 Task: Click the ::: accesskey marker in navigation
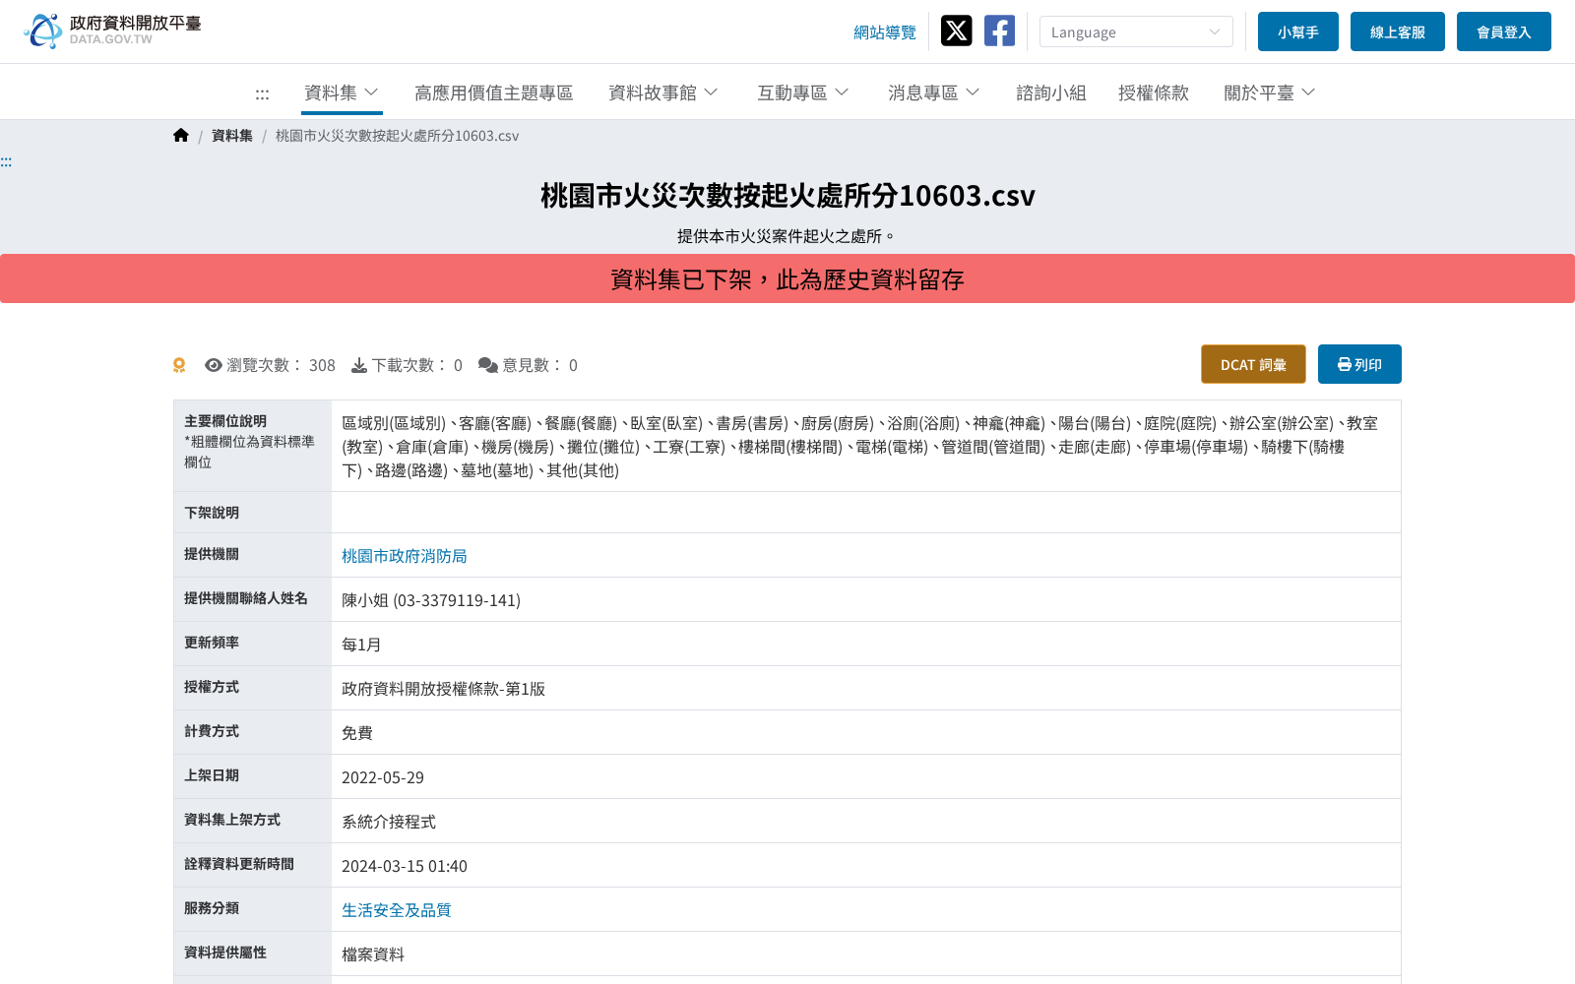click(262, 94)
